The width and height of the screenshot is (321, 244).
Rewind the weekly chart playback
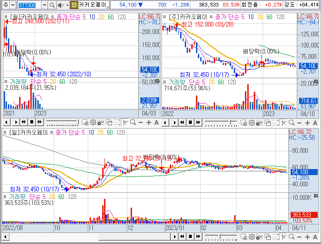pyautogui.click(x=182, y=122)
